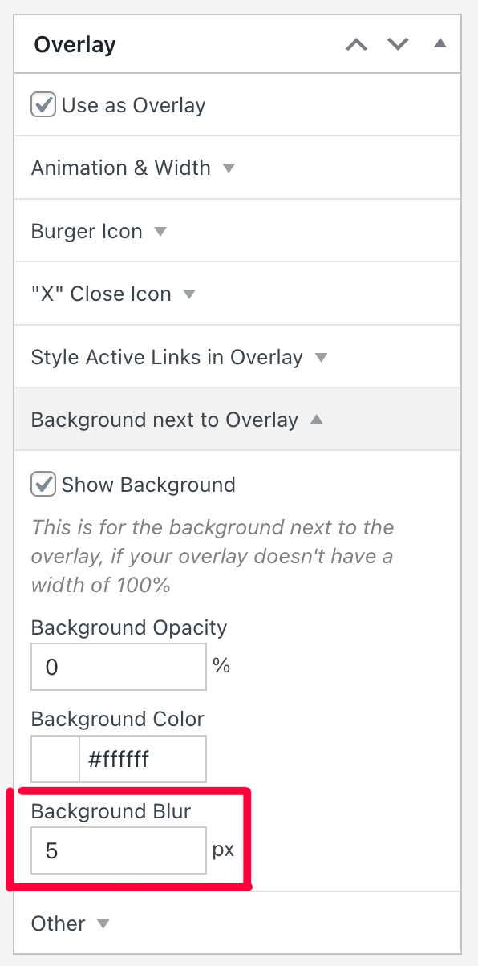The image size is (478, 966).
Task: Select the Background Blur value field
Action: click(x=118, y=850)
